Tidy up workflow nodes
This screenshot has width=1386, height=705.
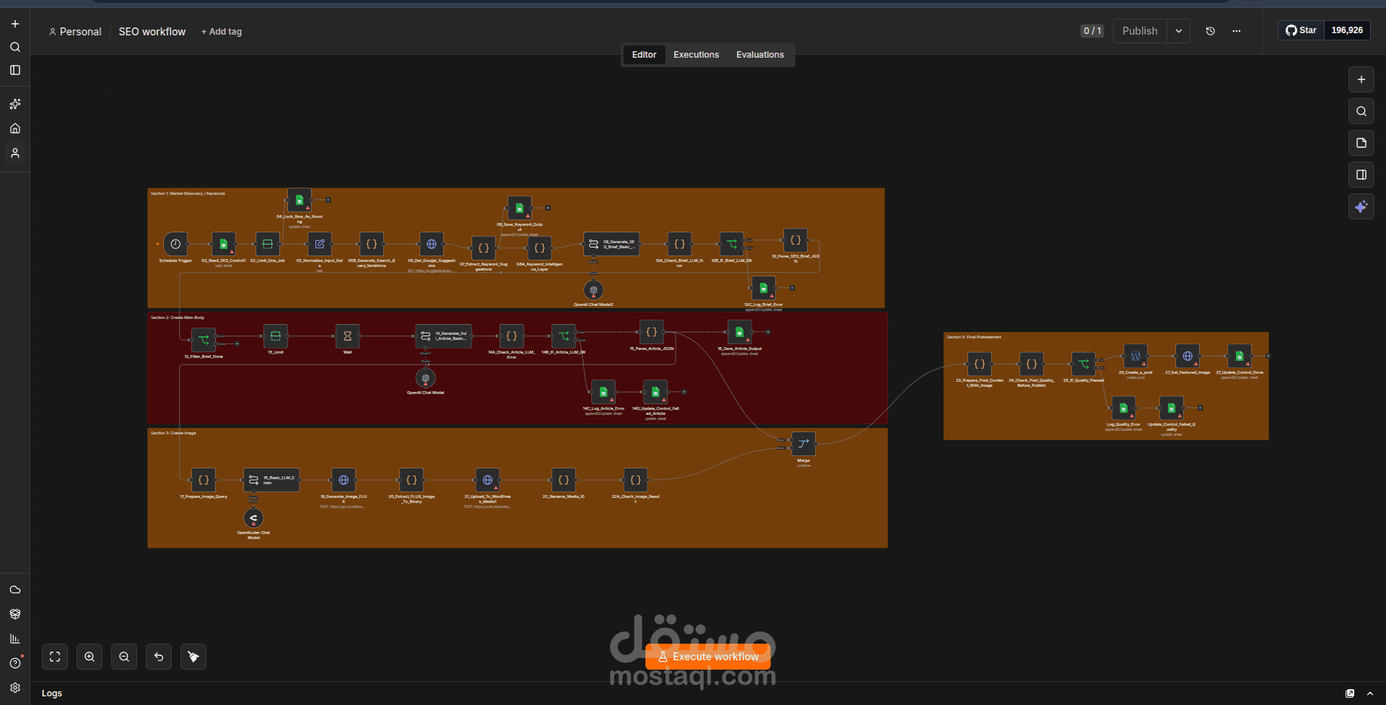(x=193, y=657)
